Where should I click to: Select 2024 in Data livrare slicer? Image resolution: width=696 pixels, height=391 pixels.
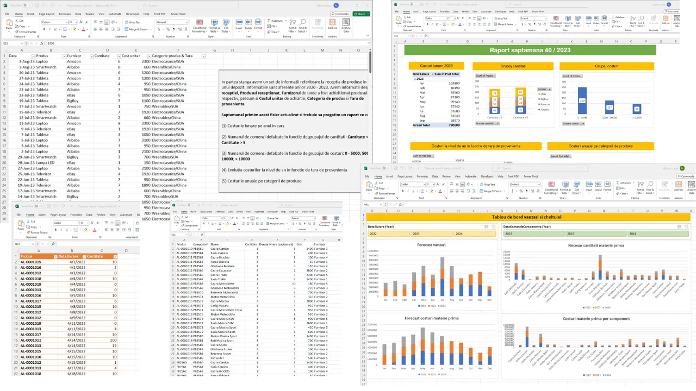[474, 234]
